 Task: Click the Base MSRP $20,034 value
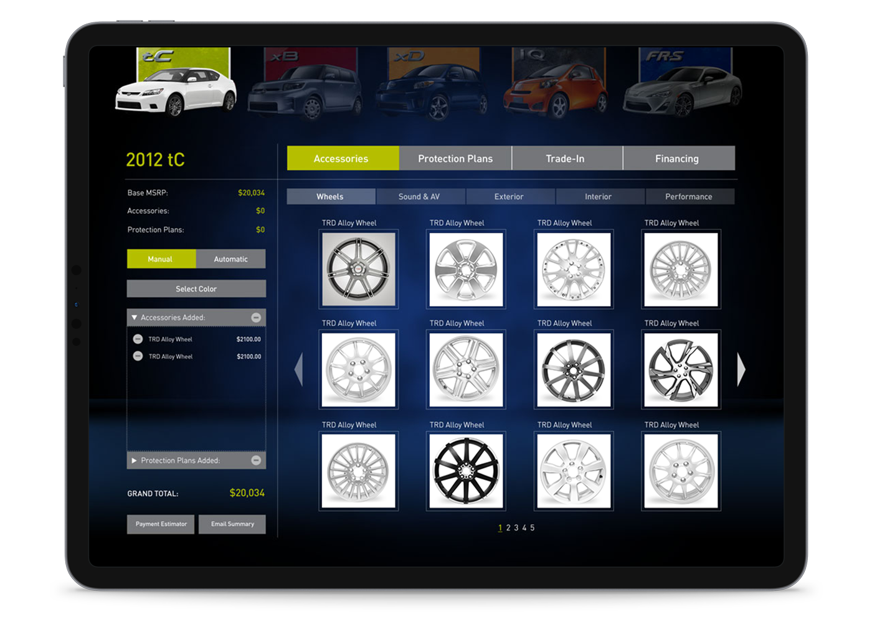click(251, 193)
